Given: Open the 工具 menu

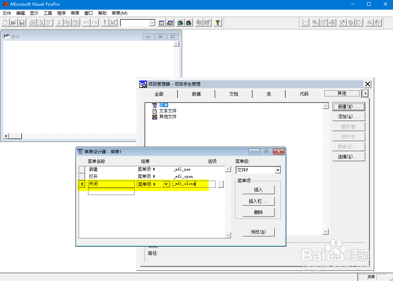Looking at the screenshot, I should [48, 13].
